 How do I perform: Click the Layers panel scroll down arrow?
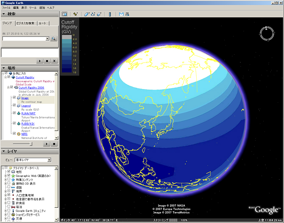[x=56, y=220]
